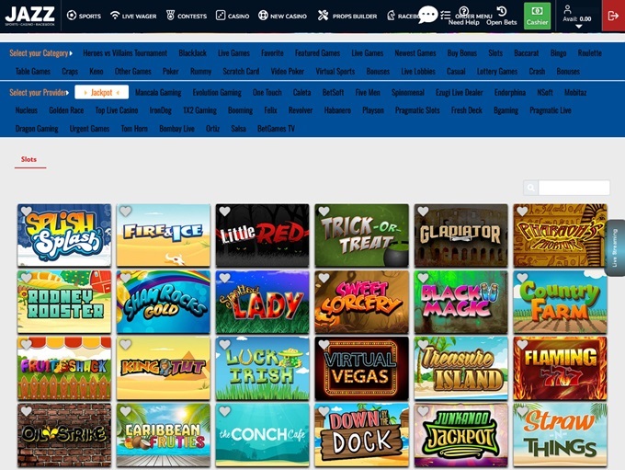The width and height of the screenshot is (625, 470).
Task: Favorite the Virtual Vegas game heart
Action: point(324,344)
